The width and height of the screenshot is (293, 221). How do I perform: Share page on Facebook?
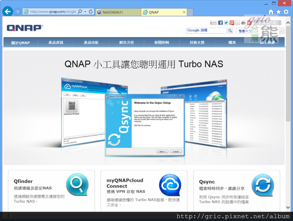[x=220, y=23]
